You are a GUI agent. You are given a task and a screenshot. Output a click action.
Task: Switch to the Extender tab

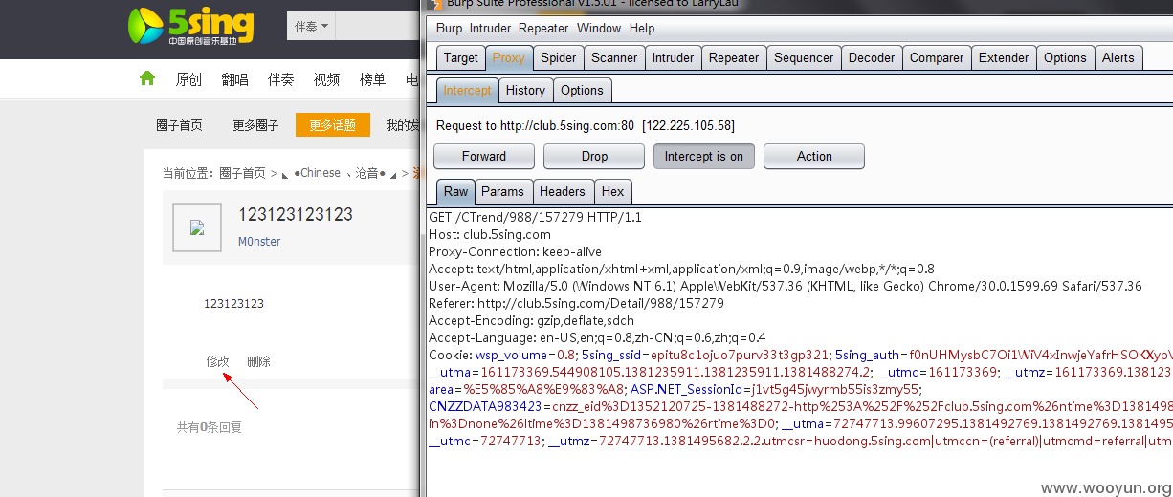pyautogui.click(x=1004, y=57)
